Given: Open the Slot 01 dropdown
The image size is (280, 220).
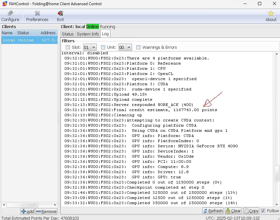Looking at the screenshot, I should click(x=90, y=47).
